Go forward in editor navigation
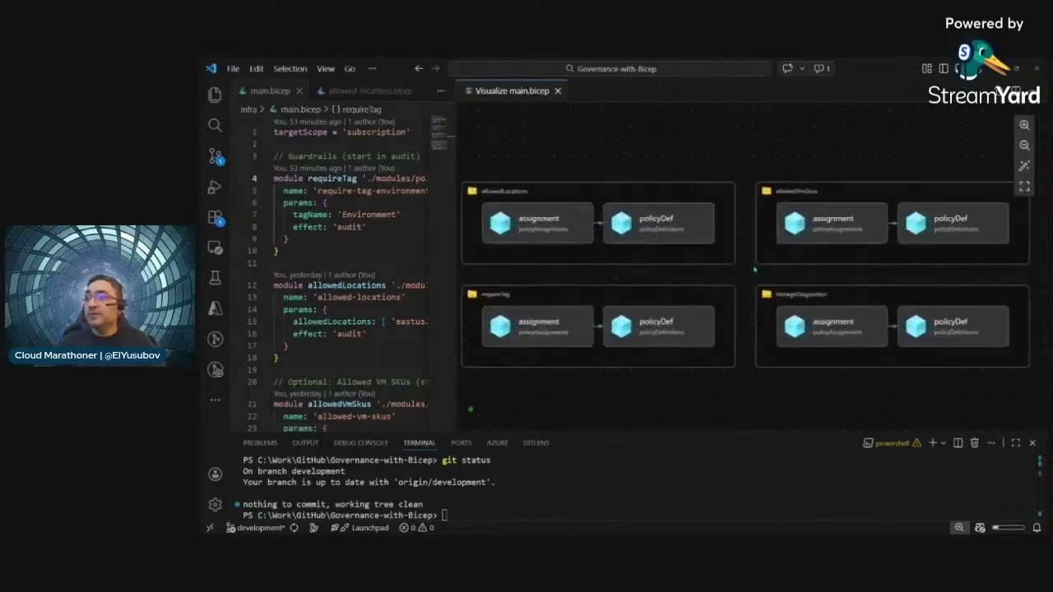1053x592 pixels. [x=436, y=68]
